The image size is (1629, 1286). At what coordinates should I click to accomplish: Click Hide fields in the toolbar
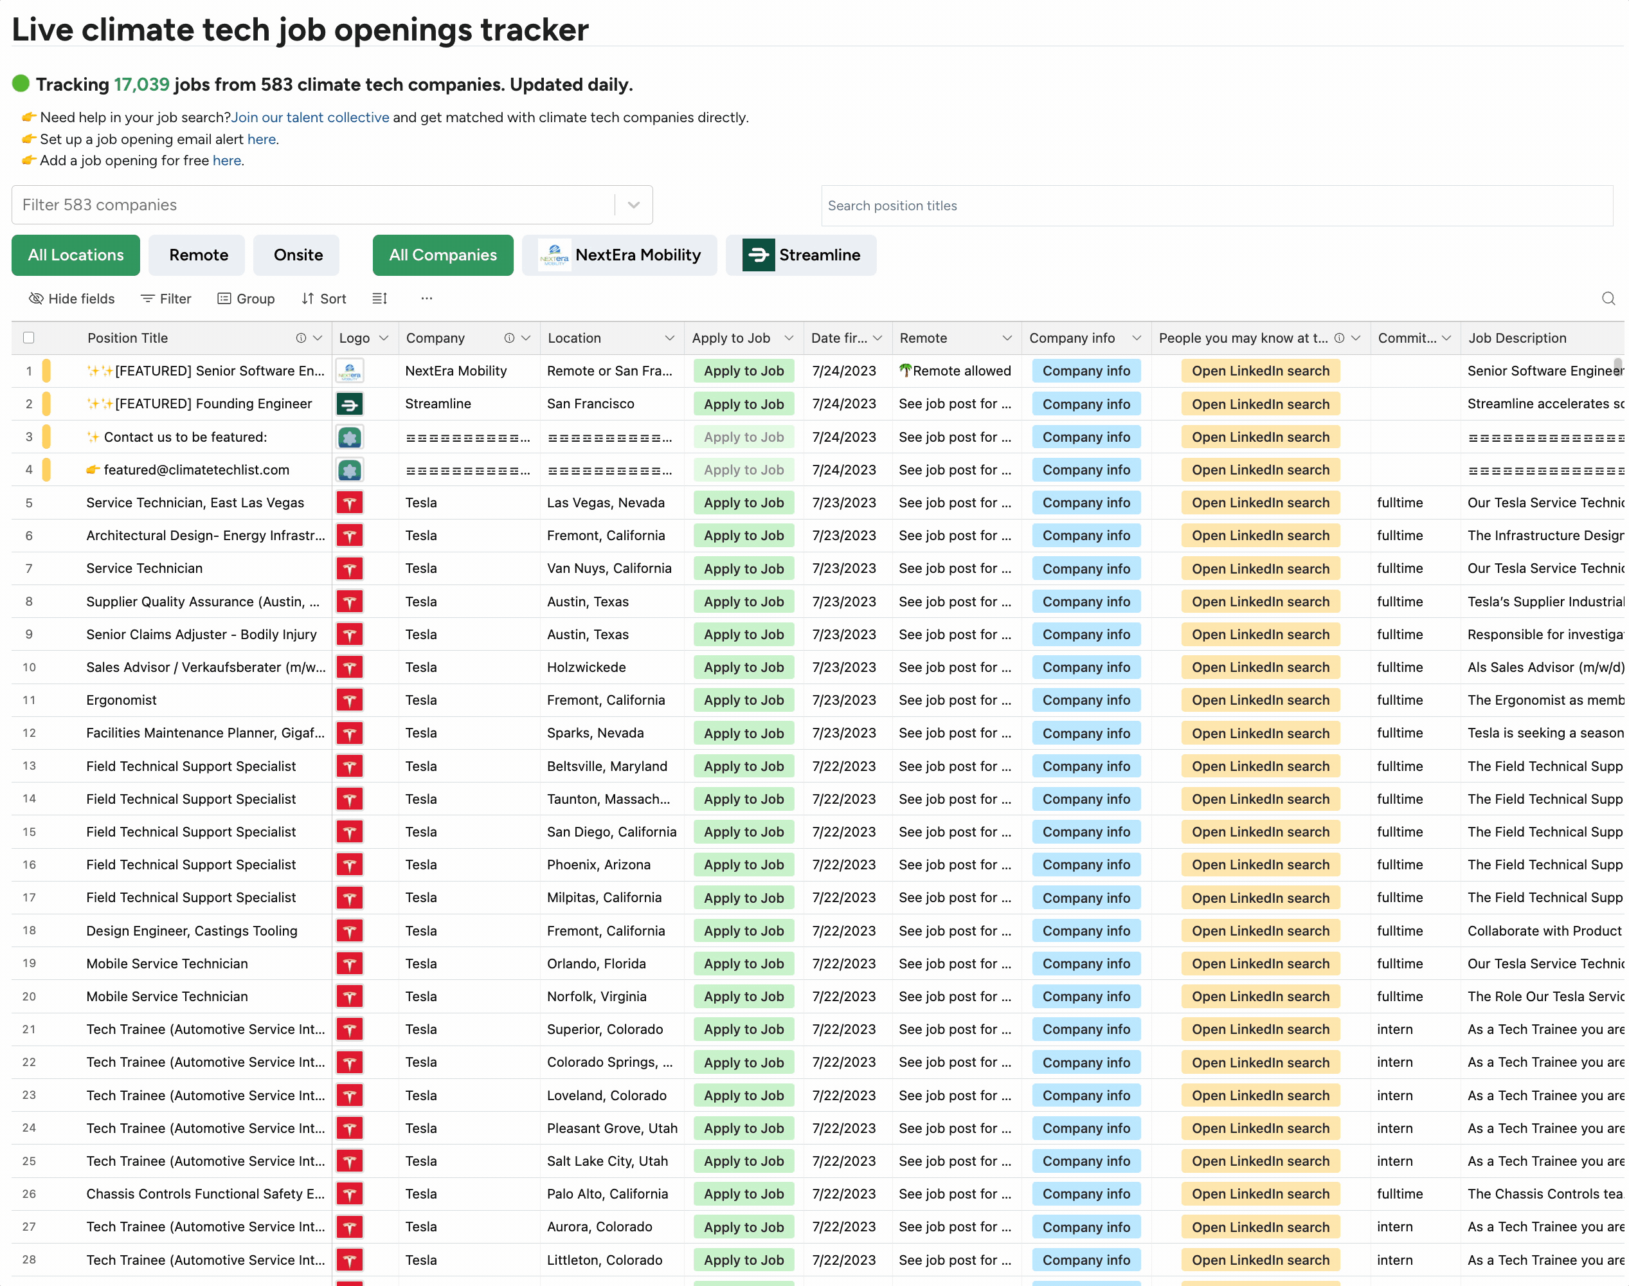point(71,299)
